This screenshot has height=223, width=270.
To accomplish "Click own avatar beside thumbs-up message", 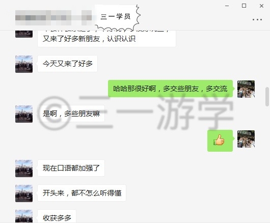I will (x=246, y=139).
